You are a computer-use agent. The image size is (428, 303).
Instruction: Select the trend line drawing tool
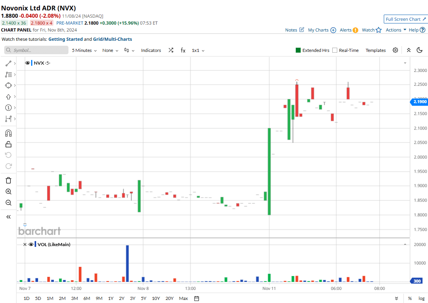(8, 63)
